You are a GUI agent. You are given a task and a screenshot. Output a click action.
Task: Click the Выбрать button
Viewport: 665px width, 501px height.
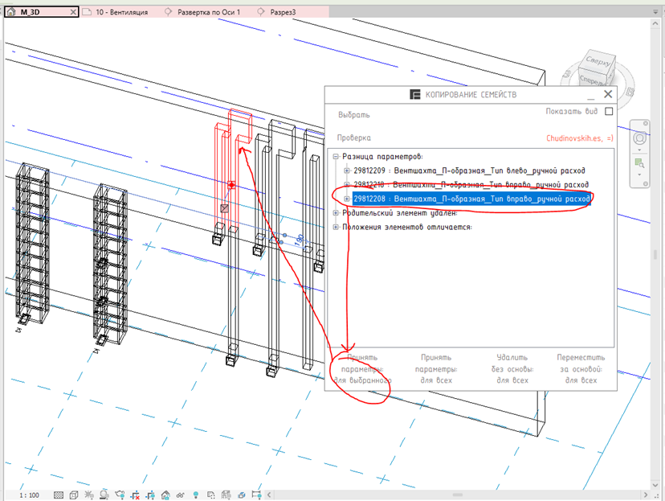click(353, 115)
